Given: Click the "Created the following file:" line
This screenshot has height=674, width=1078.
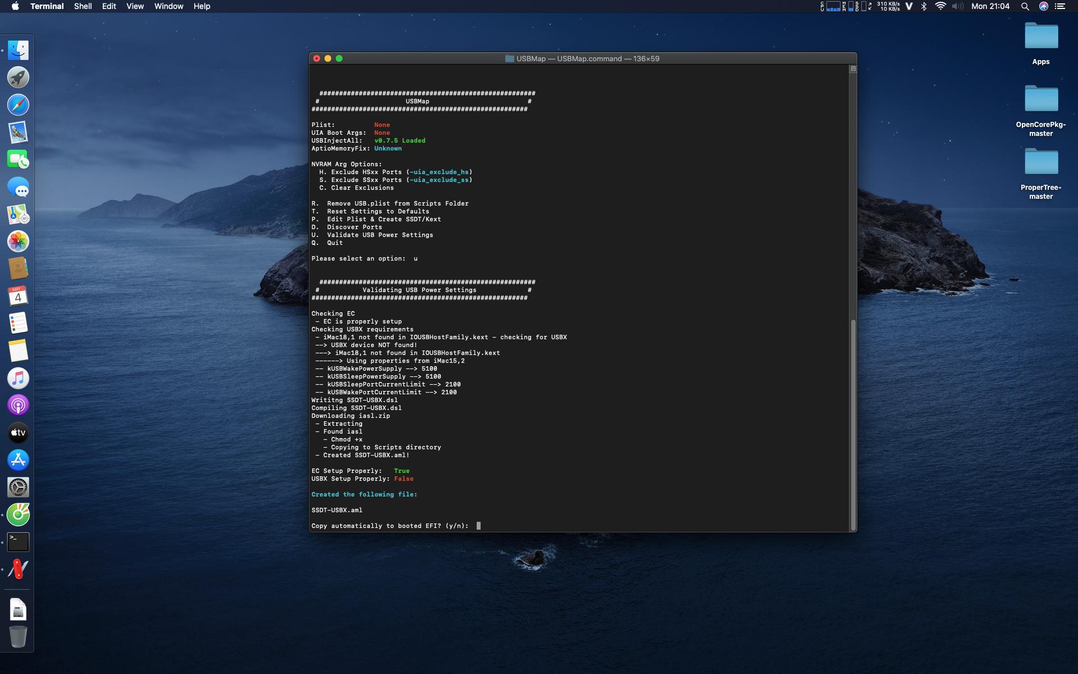Looking at the screenshot, I should (364, 494).
